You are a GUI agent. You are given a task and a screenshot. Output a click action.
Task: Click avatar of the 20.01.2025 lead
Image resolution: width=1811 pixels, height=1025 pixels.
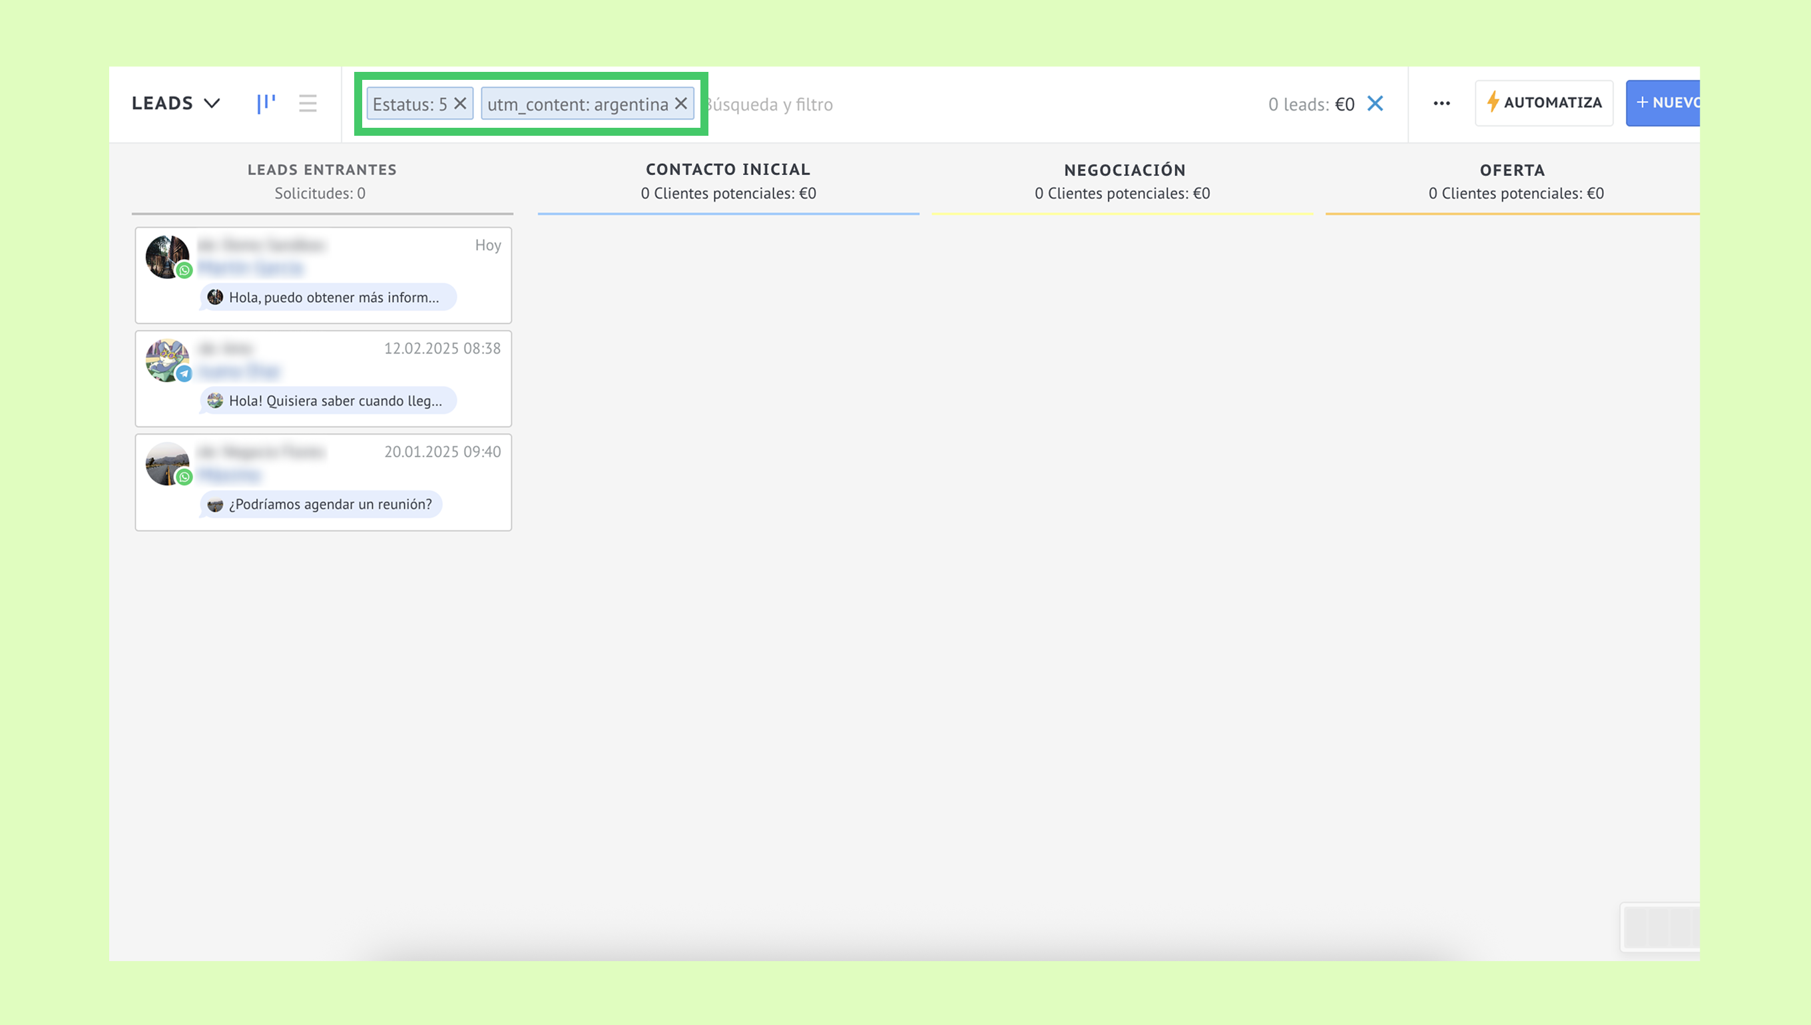(168, 464)
